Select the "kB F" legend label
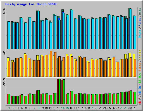143x111 pixels. (140, 101)
